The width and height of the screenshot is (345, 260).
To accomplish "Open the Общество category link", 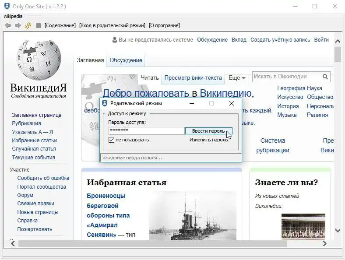I will (320, 97).
